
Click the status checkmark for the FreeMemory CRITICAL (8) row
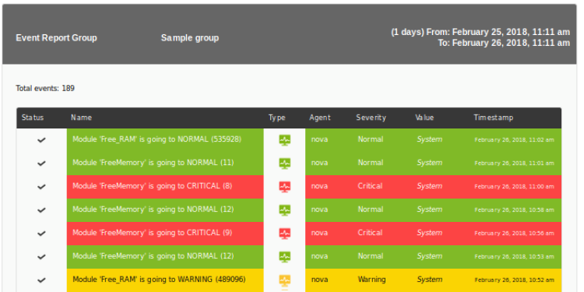pos(41,187)
